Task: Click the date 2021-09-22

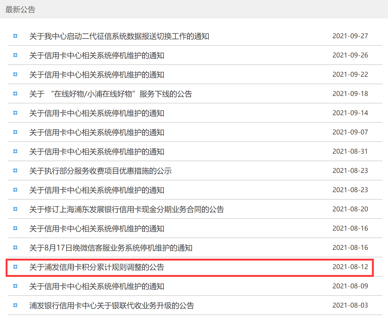Action: [350, 74]
